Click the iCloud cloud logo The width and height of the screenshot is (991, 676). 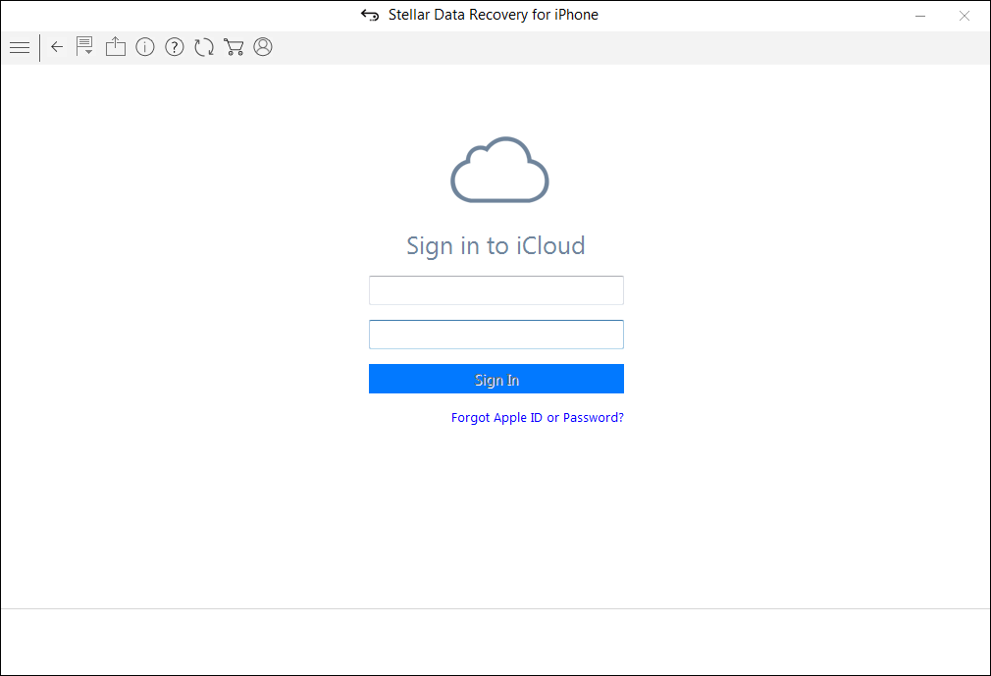point(498,170)
